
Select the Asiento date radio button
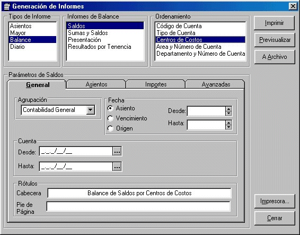(x=110, y=108)
